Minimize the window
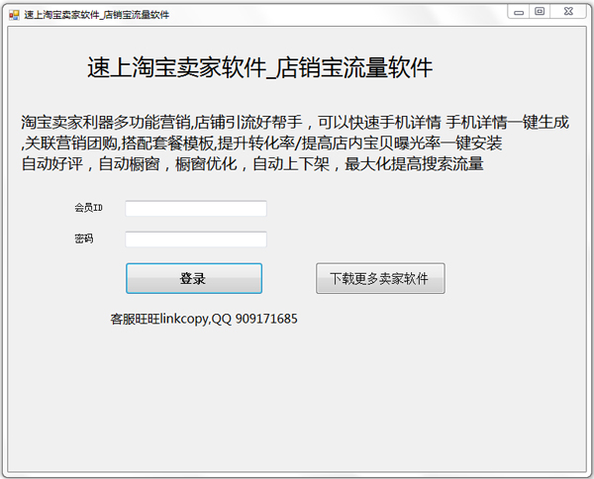Screen dimensions: 594x479 519,12
